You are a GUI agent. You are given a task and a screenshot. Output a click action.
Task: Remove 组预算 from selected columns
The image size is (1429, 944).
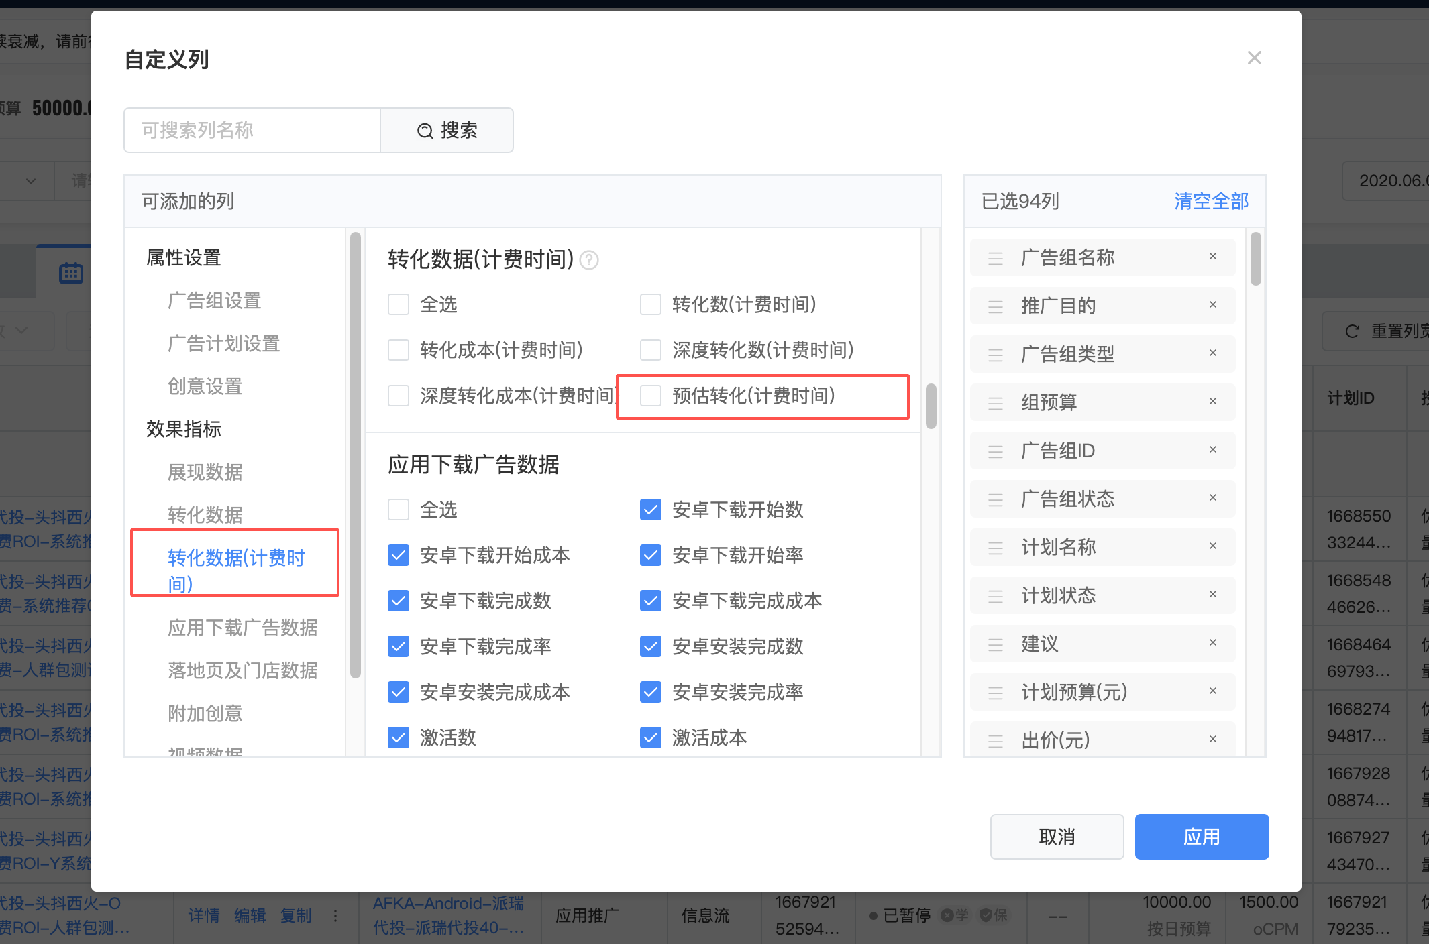pos(1213,402)
